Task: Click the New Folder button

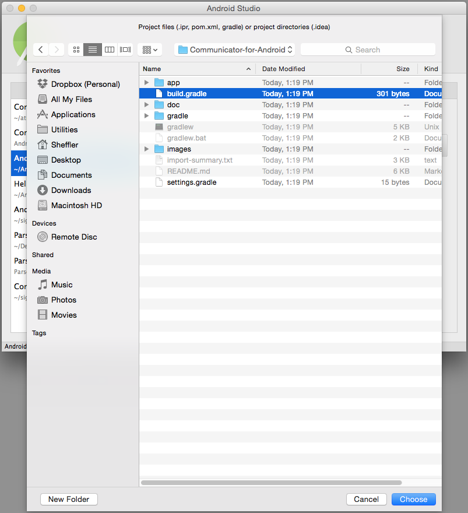Action: 69,499
